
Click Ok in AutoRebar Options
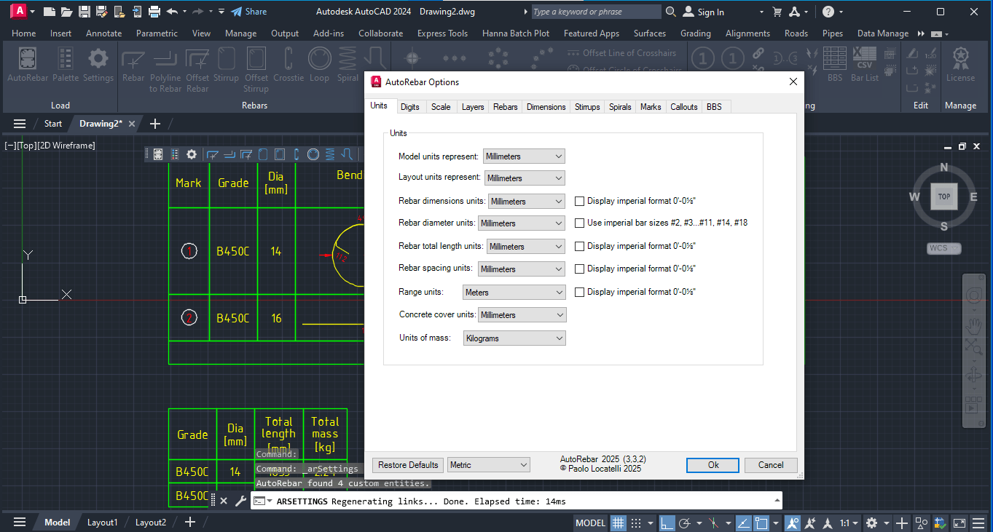pyautogui.click(x=713, y=465)
